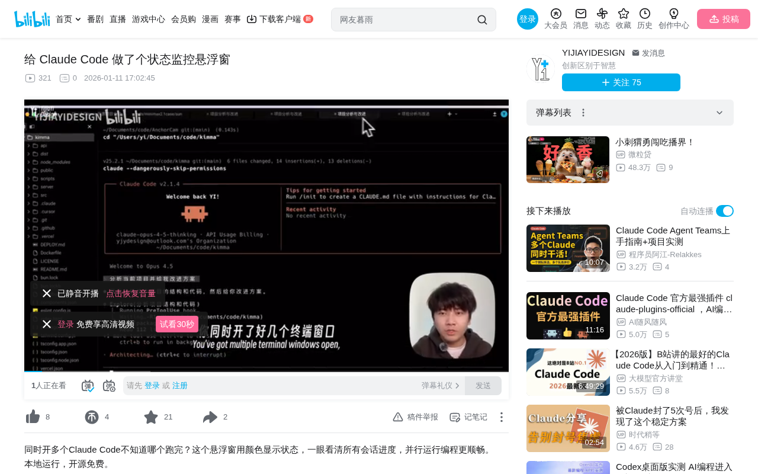Report video via 稿件举报
The width and height of the screenshot is (758, 474).
[415, 417]
